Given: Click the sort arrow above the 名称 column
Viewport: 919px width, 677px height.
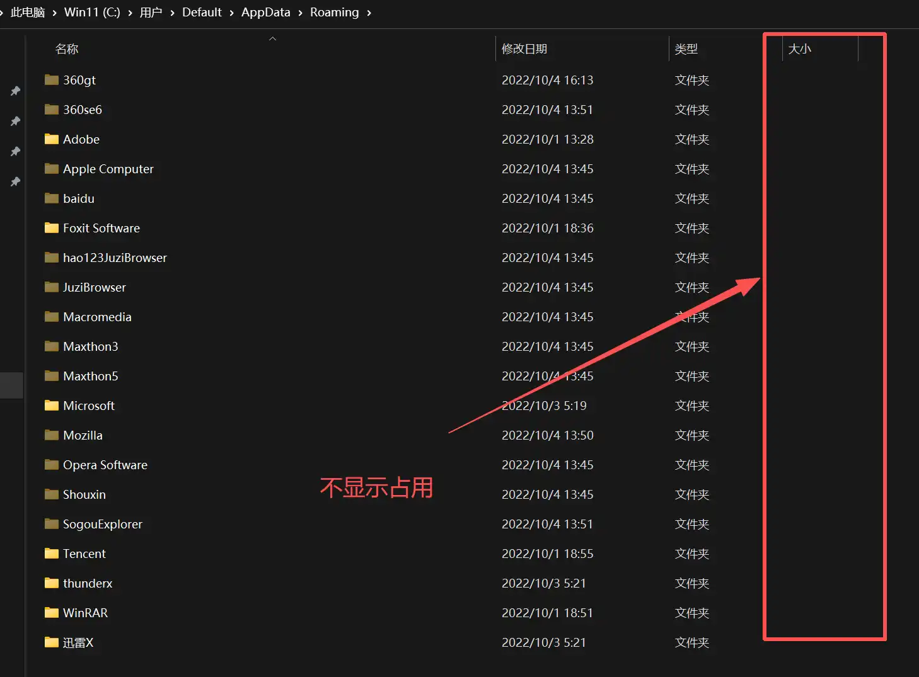Looking at the screenshot, I should [x=273, y=38].
